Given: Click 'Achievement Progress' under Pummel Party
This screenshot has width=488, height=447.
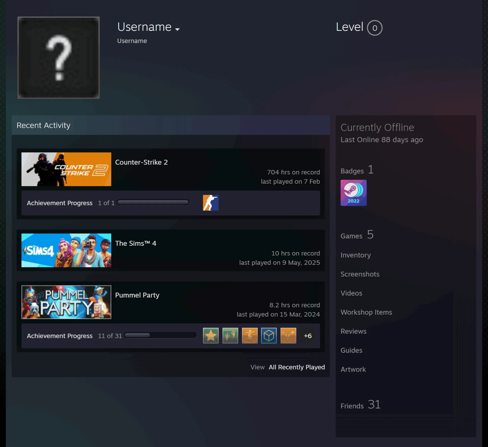Looking at the screenshot, I should (60, 336).
